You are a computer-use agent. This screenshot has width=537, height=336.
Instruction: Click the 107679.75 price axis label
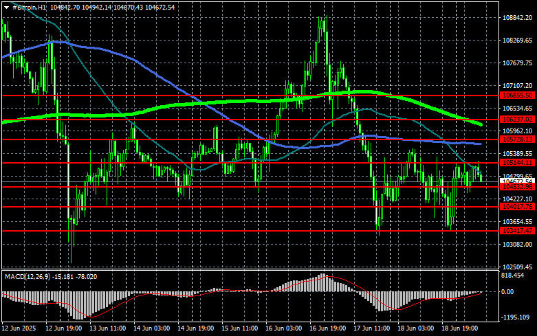click(x=517, y=63)
